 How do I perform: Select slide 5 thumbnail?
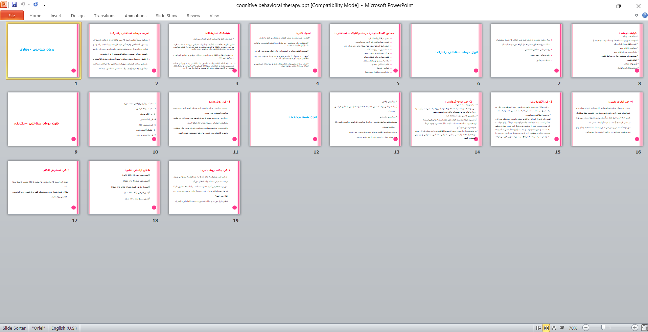tap(366, 51)
